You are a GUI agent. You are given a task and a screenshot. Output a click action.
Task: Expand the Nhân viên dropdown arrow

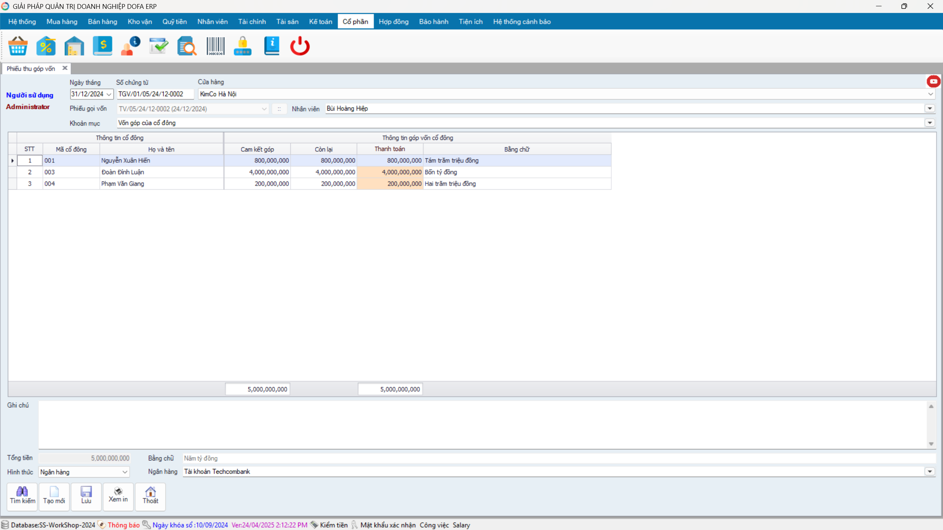pyautogui.click(x=930, y=108)
